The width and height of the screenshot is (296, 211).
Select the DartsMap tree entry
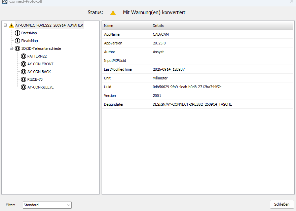(x=29, y=33)
